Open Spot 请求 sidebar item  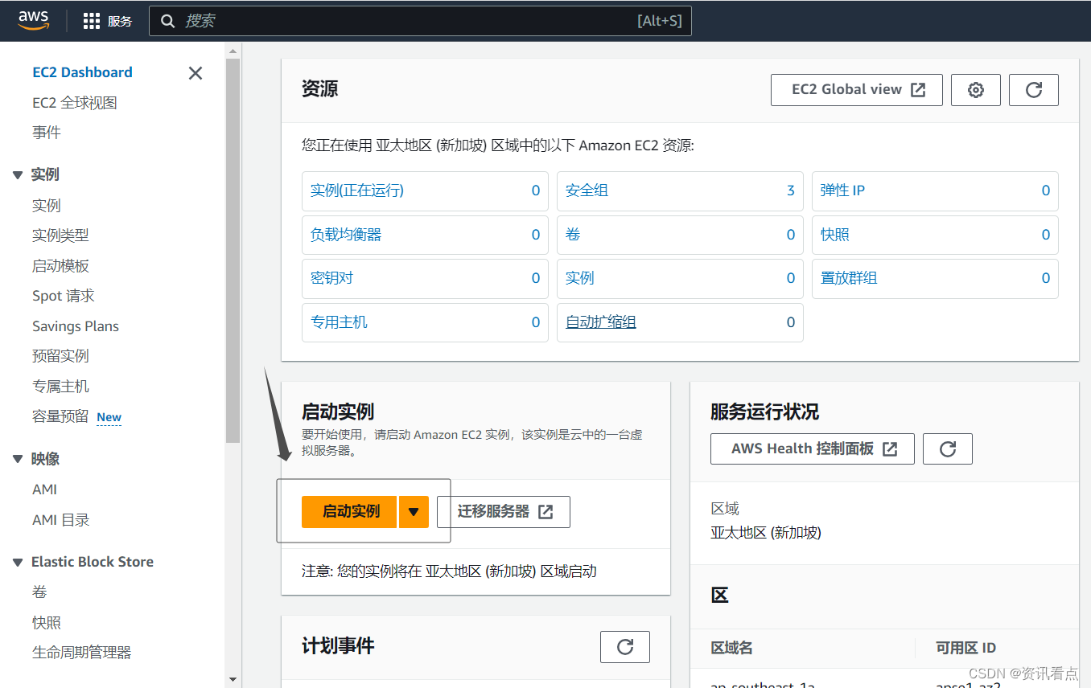[64, 296]
